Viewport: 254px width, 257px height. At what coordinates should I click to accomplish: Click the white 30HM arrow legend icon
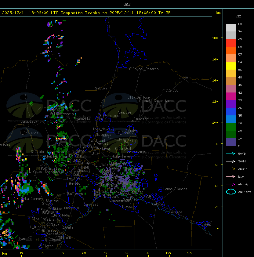(231, 161)
